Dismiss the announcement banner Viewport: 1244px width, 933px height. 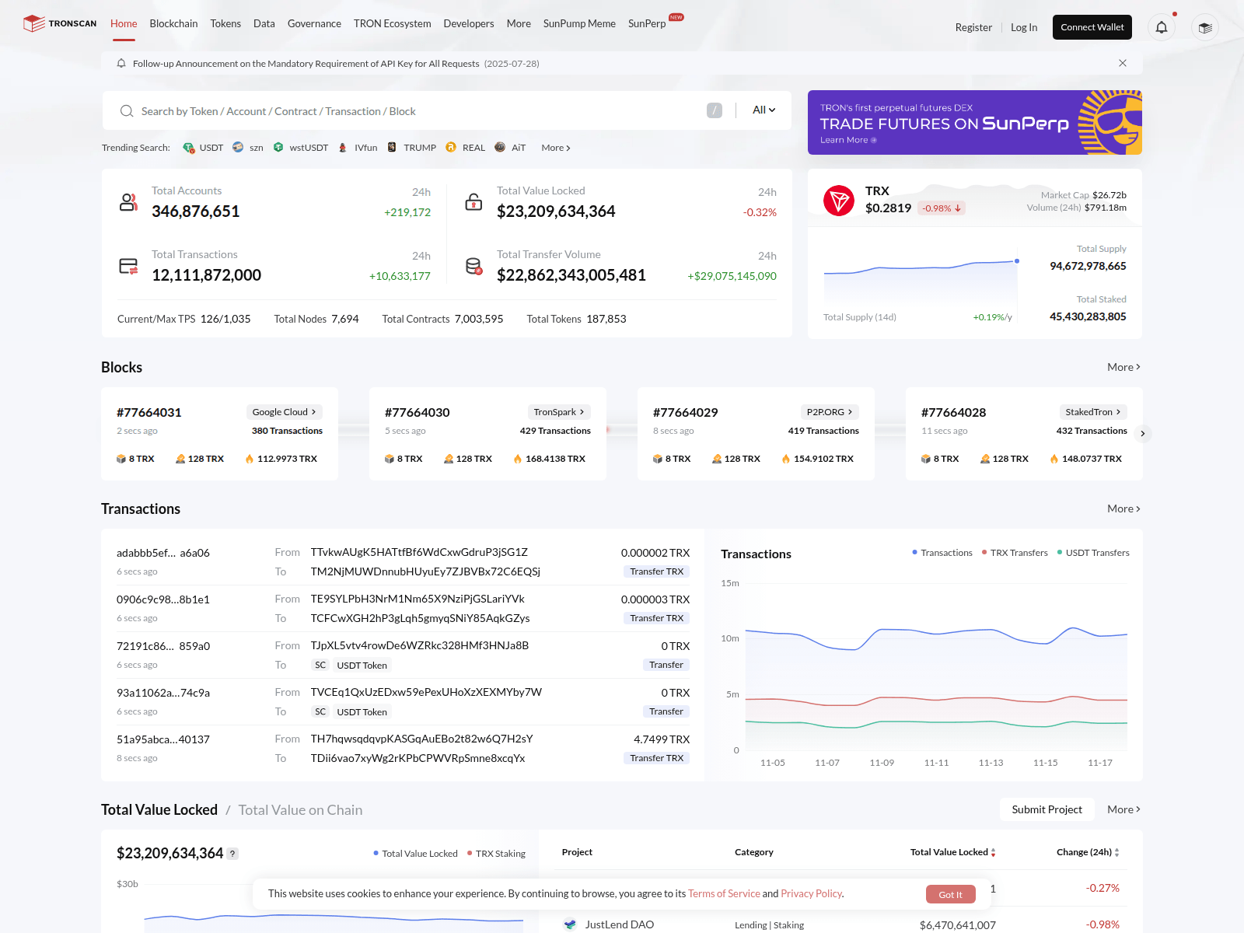coord(1123,63)
